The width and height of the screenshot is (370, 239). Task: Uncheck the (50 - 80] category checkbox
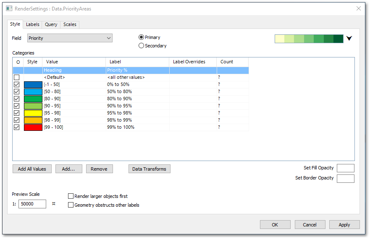pyautogui.click(x=16, y=91)
